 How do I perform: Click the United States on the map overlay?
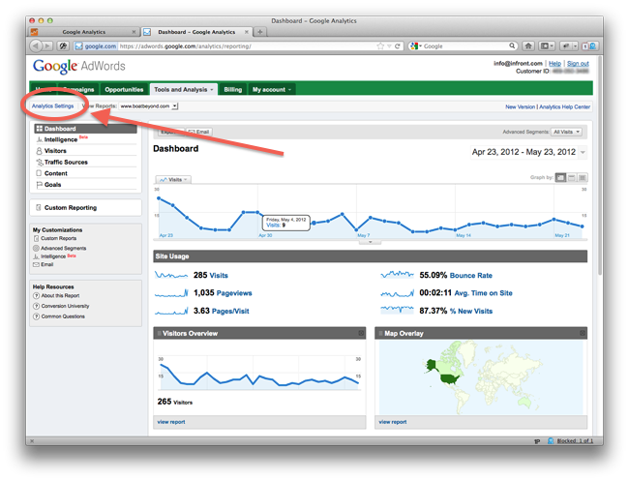click(449, 378)
